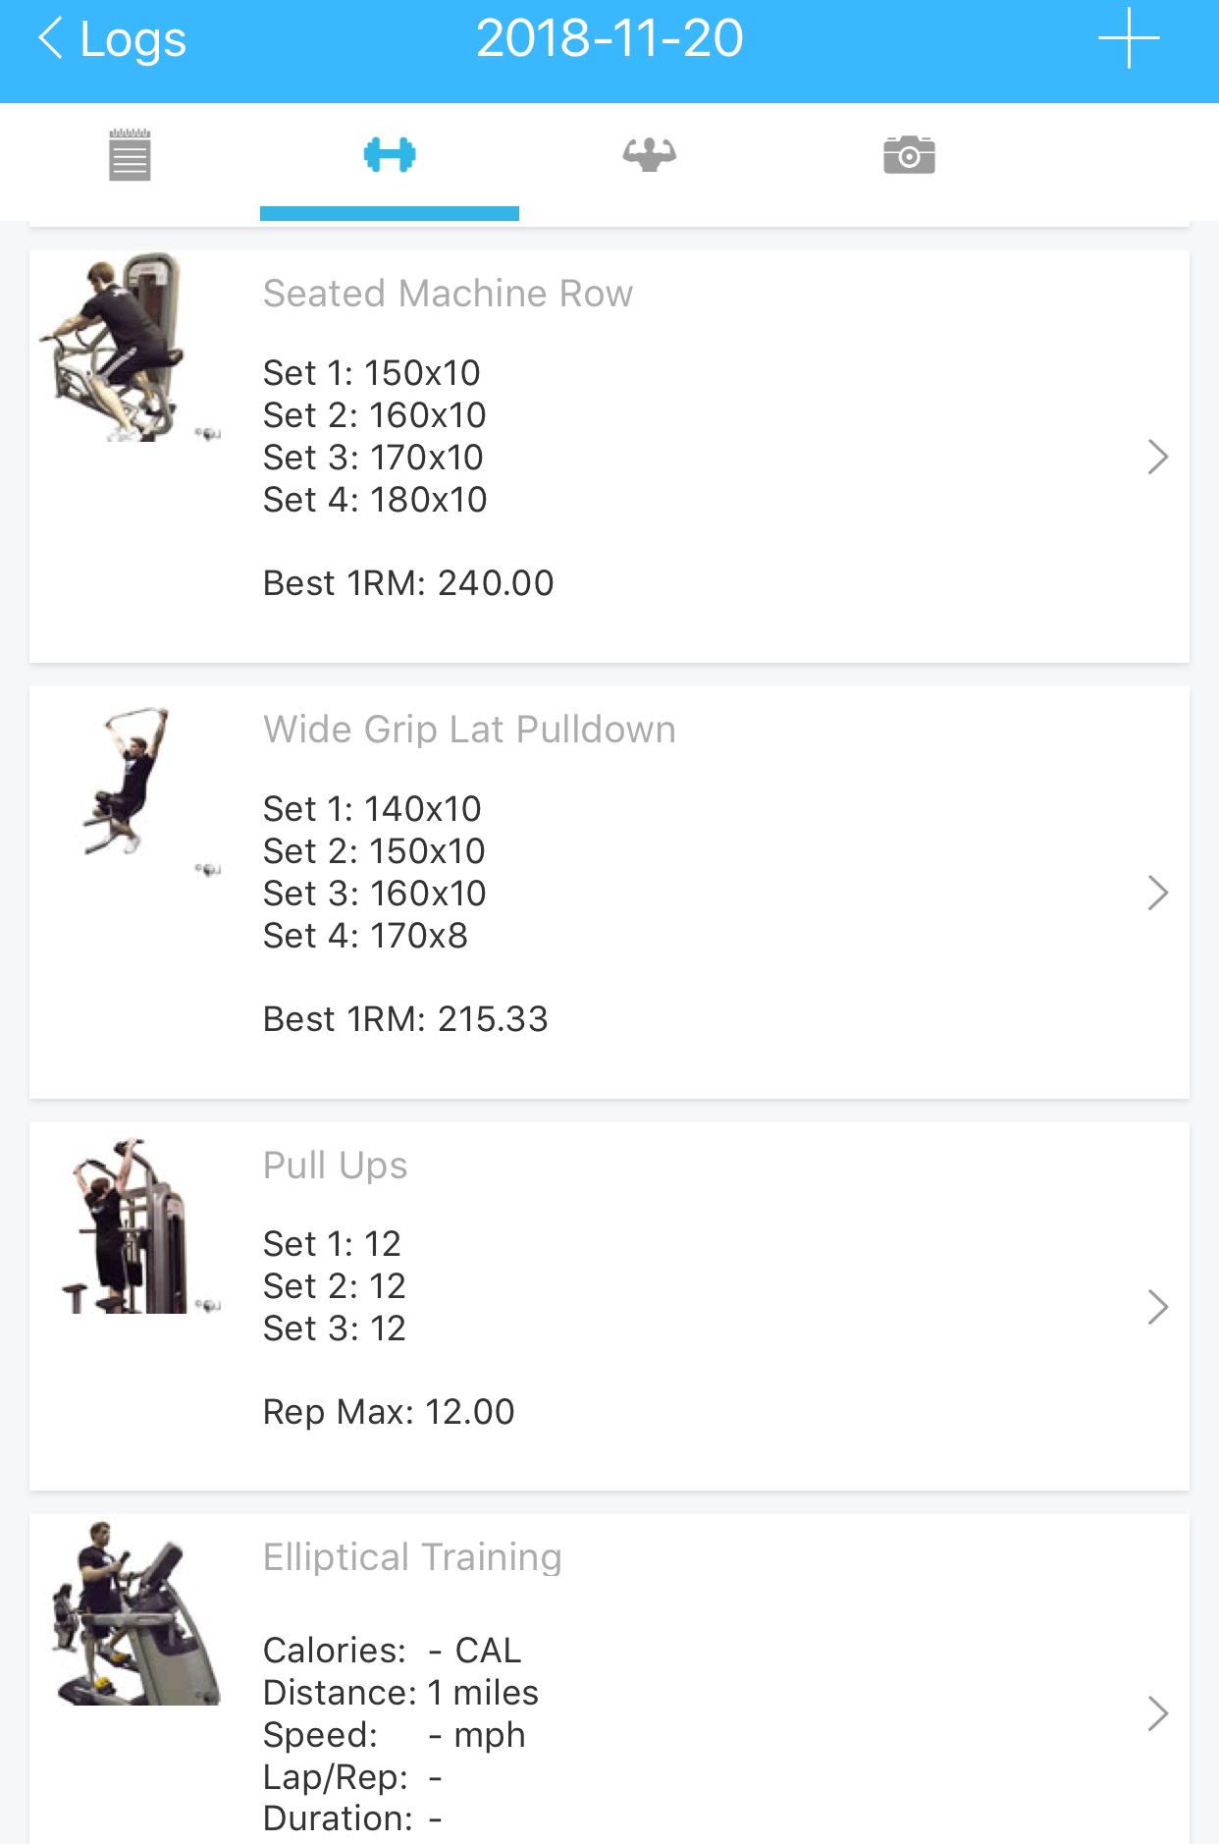This screenshot has width=1219, height=1844.
Task: Switch to the flexing muscles body tab
Action: 649,155
